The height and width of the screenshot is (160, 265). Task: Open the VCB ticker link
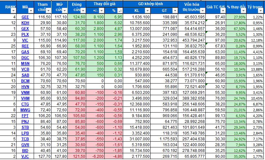pos(25,69)
